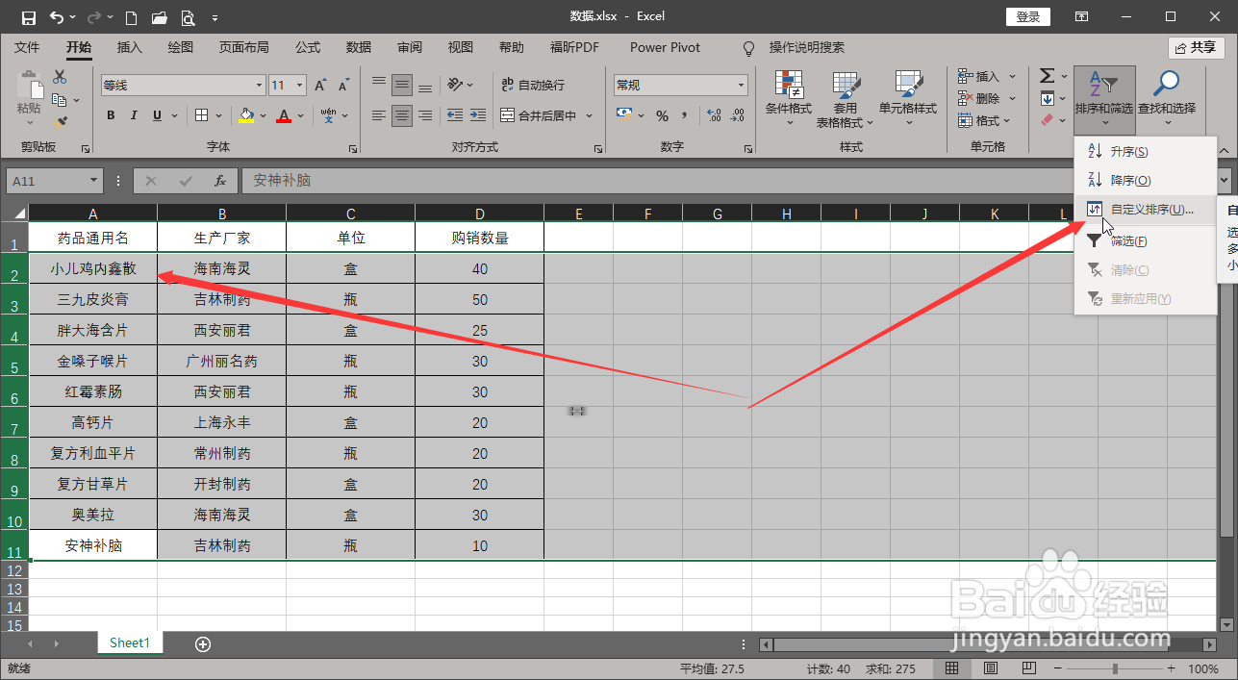Expand the Name Box A11 dropdown
The width and height of the screenshot is (1238, 680).
point(93,181)
